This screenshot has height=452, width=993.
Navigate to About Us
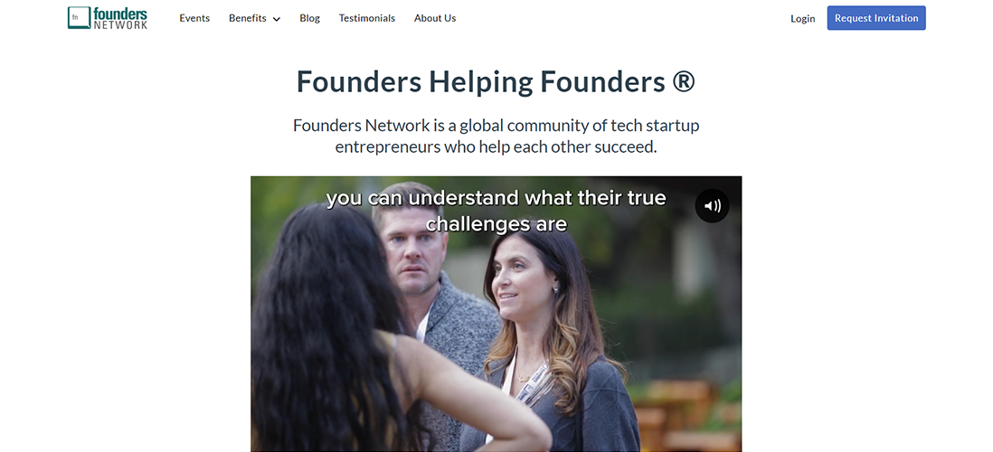435,18
